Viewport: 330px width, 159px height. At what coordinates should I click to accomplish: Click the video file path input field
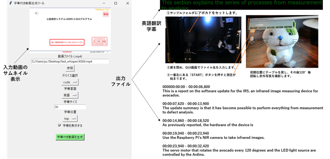coord(70,61)
